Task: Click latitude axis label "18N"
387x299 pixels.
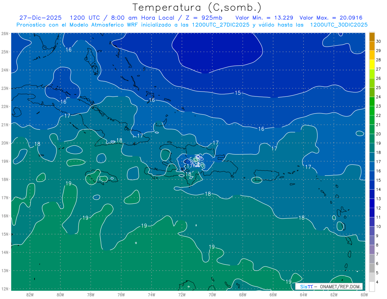Action: [5, 179]
